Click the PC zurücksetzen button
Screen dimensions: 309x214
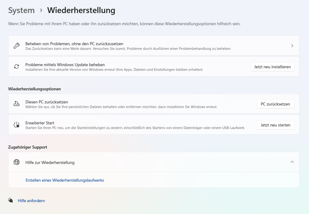click(x=275, y=104)
